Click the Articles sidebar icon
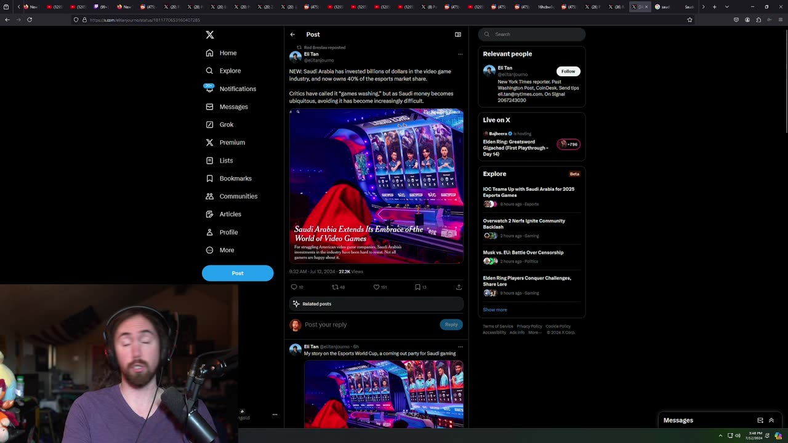Image resolution: width=788 pixels, height=443 pixels. [209, 214]
